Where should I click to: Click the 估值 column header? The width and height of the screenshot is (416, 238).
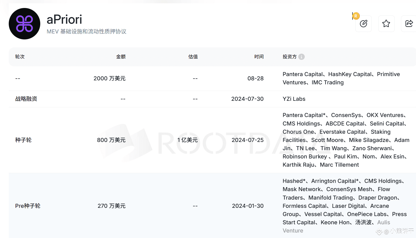pos(193,57)
